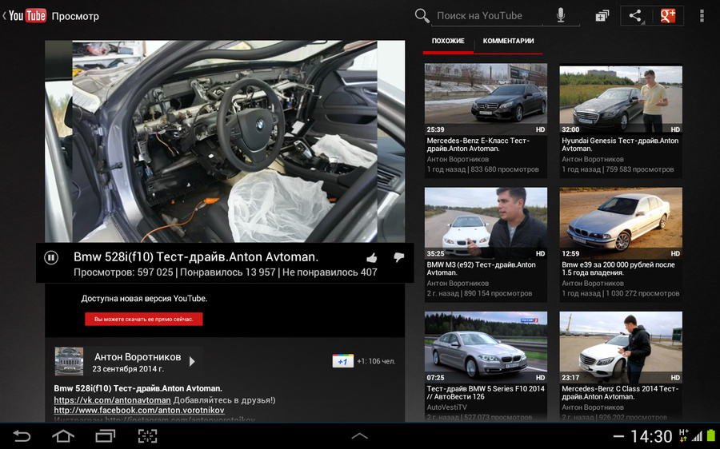This screenshot has height=449, width=720.
Task: Tap '23 сентября 2014 г.' date
Action: pyautogui.click(x=128, y=369)
